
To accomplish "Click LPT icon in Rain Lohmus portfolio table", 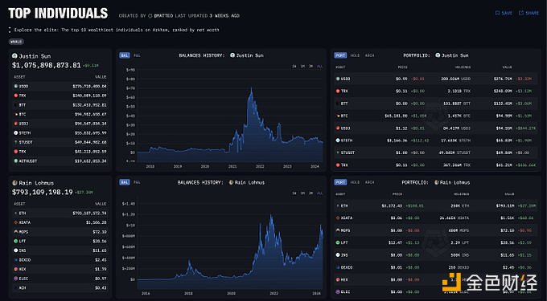I will (x=338, y=242).
